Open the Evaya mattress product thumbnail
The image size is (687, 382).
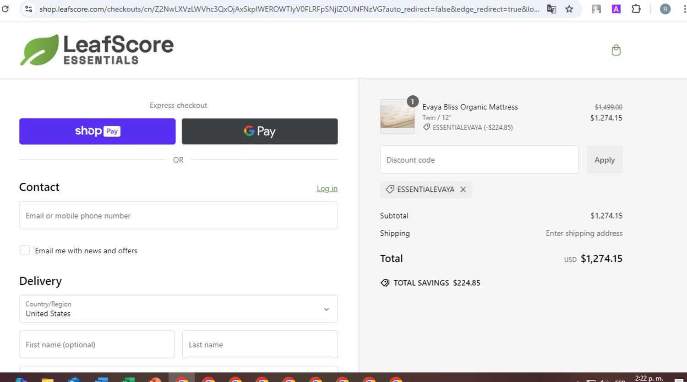(x=398, y=116)
